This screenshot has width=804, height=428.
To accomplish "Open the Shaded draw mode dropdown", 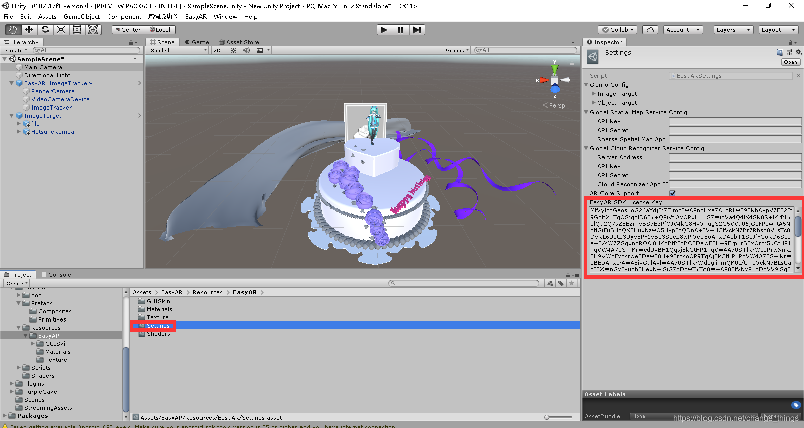I will pos(178,50).
